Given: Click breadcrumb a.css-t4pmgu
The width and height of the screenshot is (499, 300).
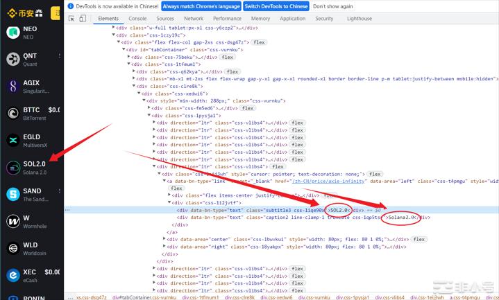Looking at the screenshot, I should coord(464,297).
